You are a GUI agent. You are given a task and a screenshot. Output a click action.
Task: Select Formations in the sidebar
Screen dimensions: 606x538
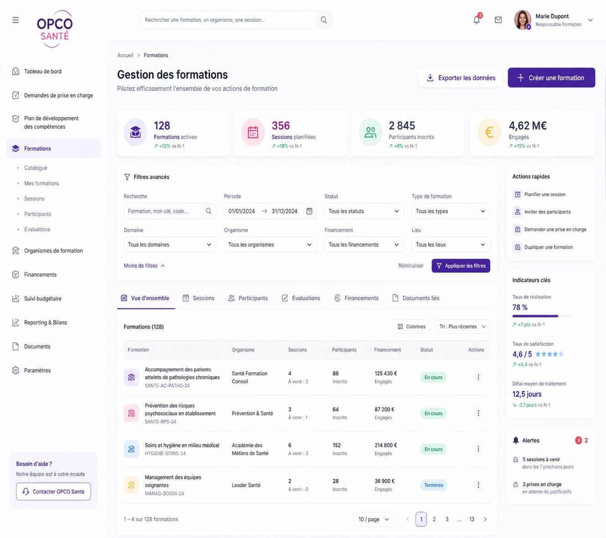[x=54, y=149]
